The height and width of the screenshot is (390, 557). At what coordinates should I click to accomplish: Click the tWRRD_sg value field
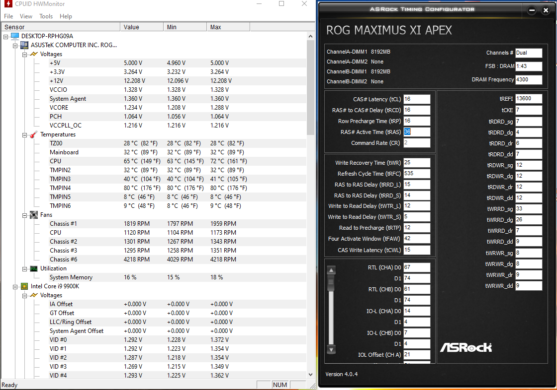point(529,209)
